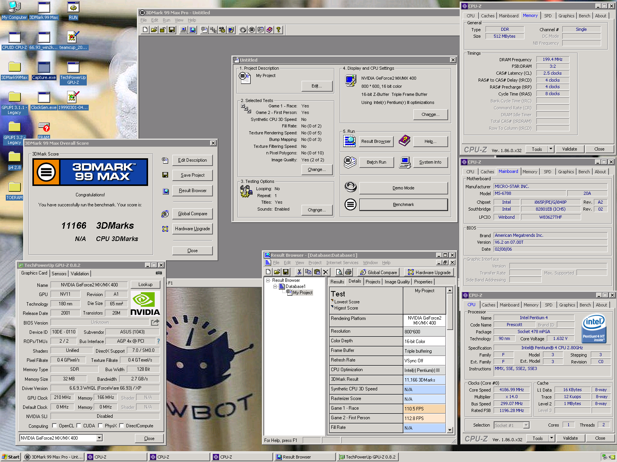Click Bus Interface question mark in GPU-Z
The image size is (617, 462).
[158, 341]
